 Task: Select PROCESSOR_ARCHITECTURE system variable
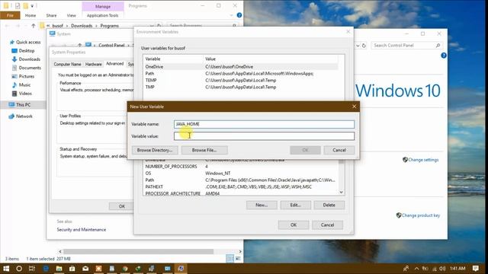click(x=241, y=193)
